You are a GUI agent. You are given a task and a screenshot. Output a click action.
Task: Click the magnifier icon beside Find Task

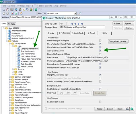pos(80,13)
